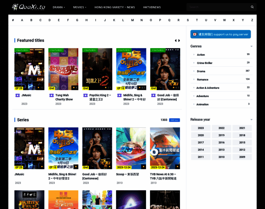Collapse the Genres panel arrow
The height and width of the screenshot is (209, 265).
pyautogui.click(x=251, y=46)
